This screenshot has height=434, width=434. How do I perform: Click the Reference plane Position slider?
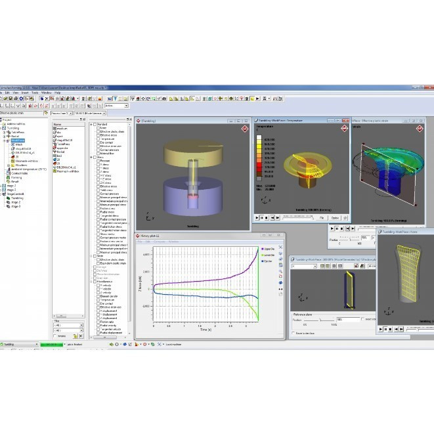(319, 320)
